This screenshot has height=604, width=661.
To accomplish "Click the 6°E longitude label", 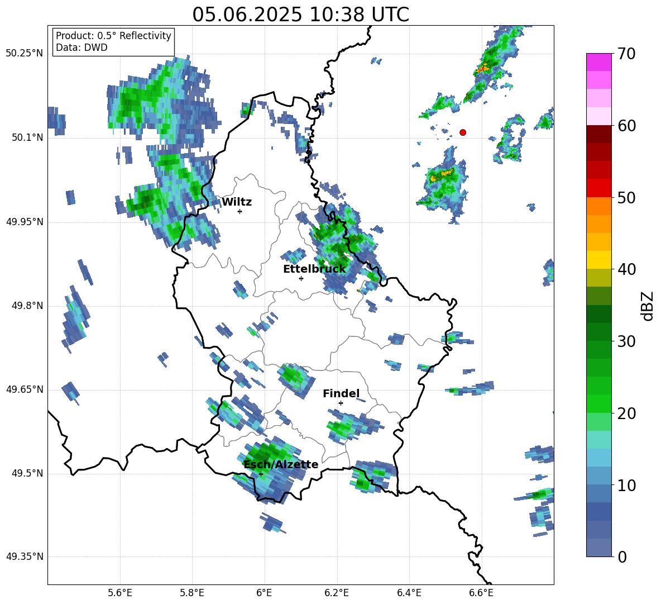I will click(x=264, y=593).
